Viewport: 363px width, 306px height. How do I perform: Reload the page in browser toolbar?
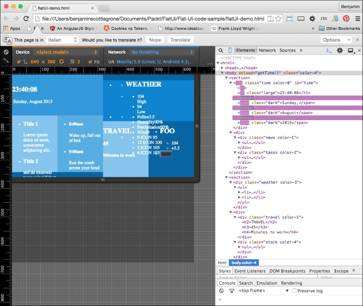click(26, 19)
